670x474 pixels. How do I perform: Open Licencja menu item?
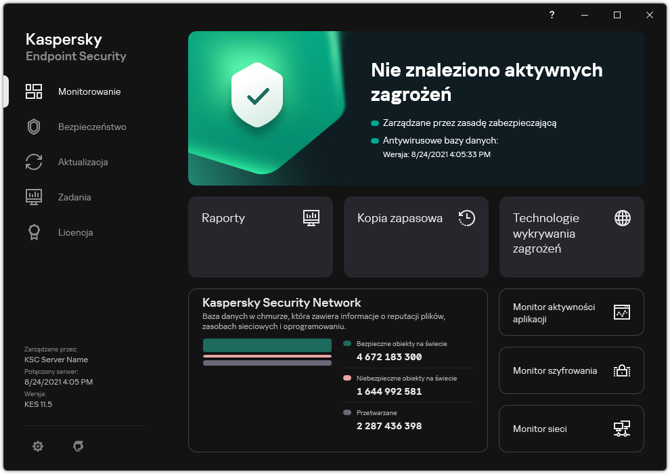(x=75, y=232)
